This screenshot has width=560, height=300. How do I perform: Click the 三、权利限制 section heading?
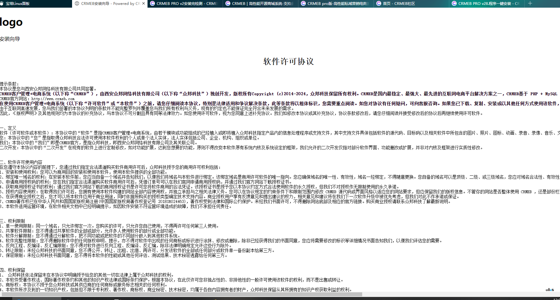tap(12, 221)
